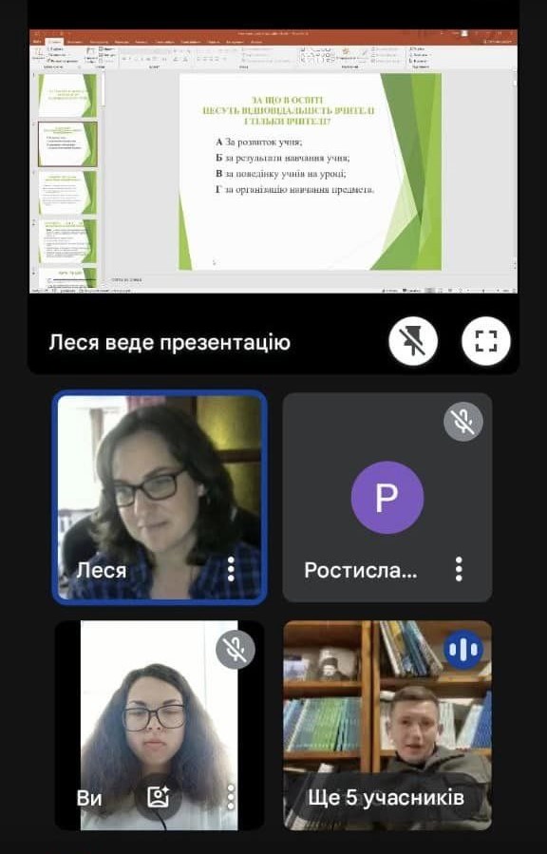Tap the purple Р avatar

387,497
